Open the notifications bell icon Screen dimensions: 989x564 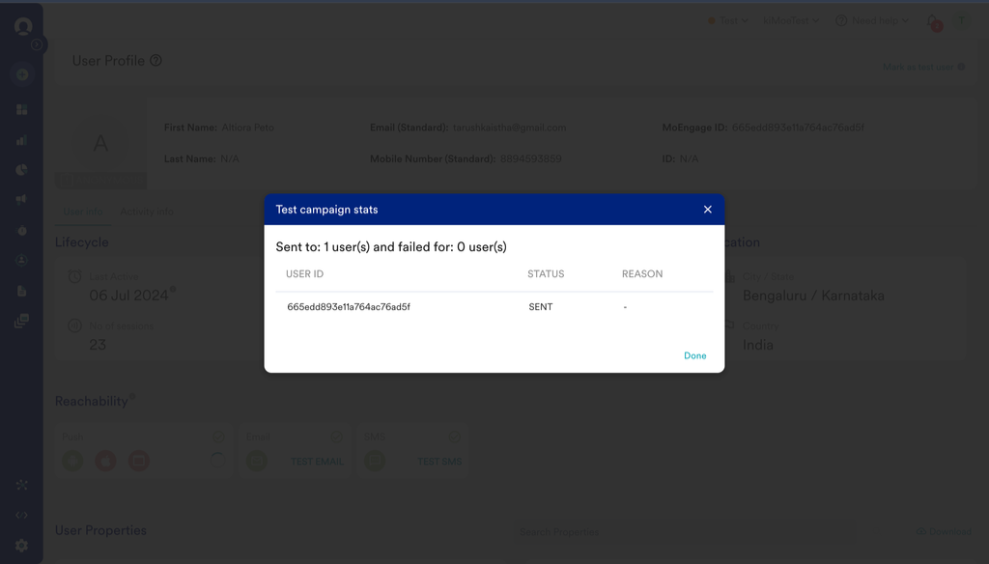[932, 20]
